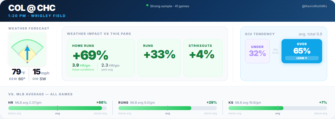
Task: Click the KS vs MLB average bar
Action: (278, 108)
